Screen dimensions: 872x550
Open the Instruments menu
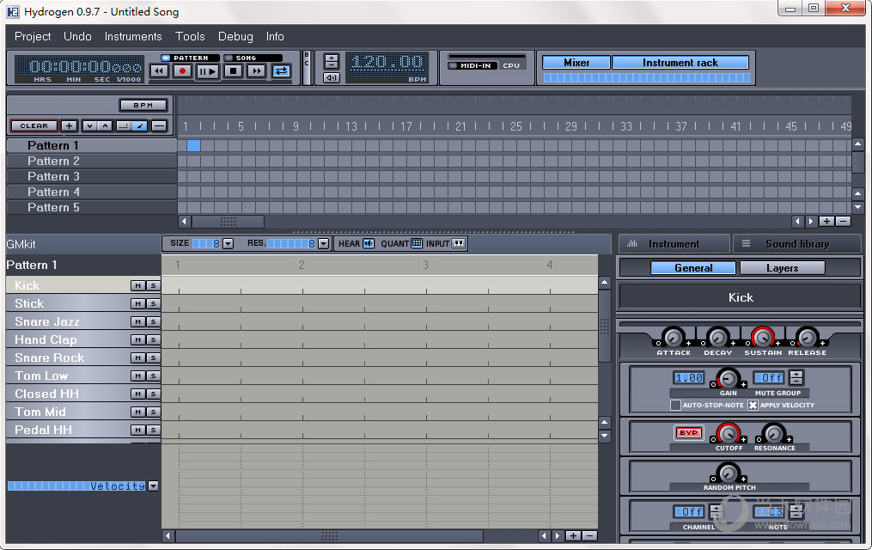133,36
